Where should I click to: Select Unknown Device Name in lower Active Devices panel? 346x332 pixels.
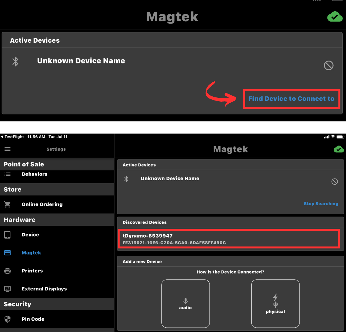(x=170, y=179)
